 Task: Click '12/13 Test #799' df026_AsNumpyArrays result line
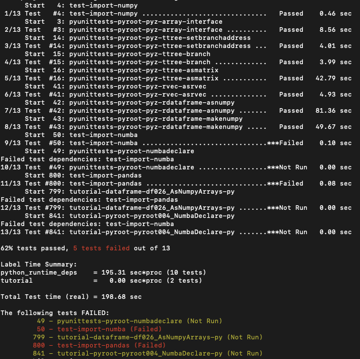pyautogui.click(x=176, y=208)
